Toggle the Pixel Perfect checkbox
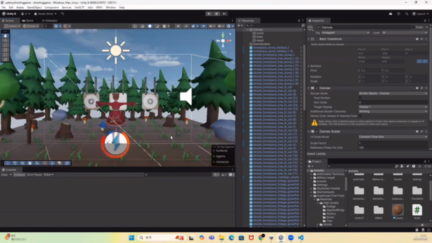This screenshot has width=432, height=243. point(360,98)
